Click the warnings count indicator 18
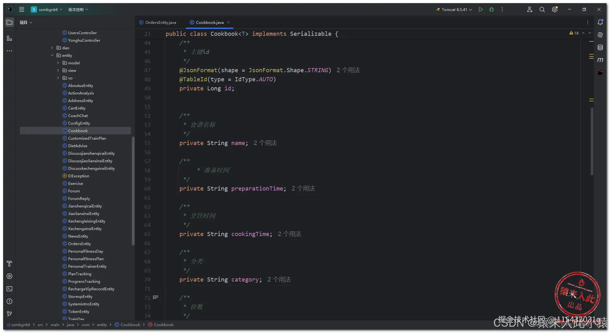This screenshot has width=610, height=333. 574,33
